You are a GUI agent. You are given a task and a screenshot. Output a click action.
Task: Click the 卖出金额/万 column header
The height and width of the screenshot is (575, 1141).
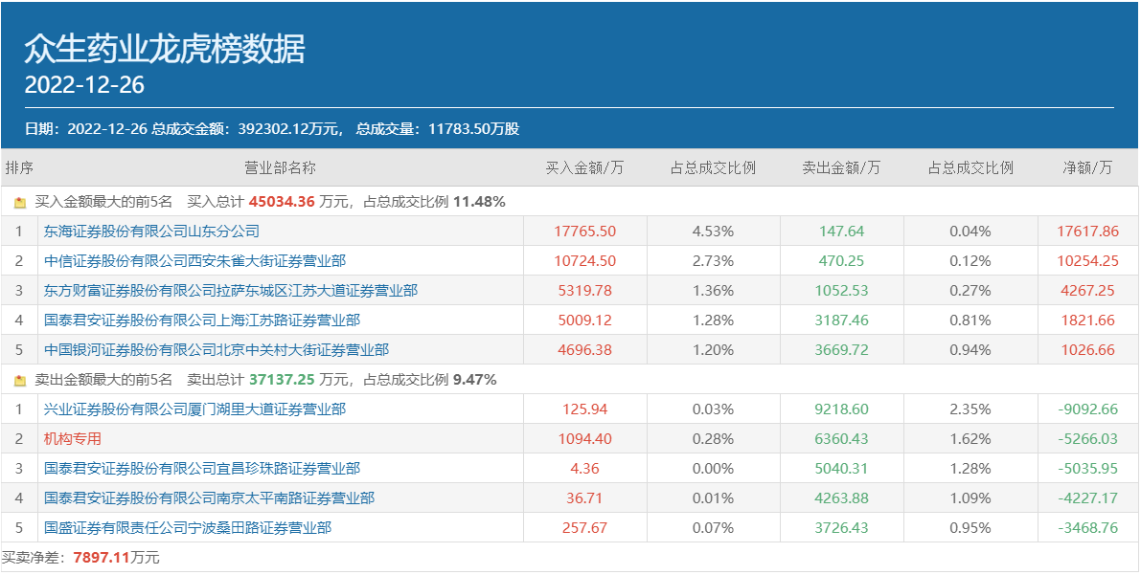[841, 168]
